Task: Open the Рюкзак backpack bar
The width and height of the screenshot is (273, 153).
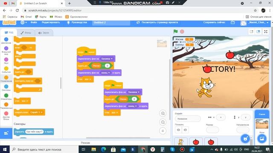Action: pyautogui.click(x=85, y=143)
